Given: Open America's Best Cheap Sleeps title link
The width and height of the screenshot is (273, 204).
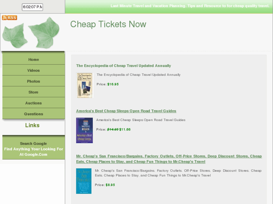Looking at the screenshot, I should 126,111.
